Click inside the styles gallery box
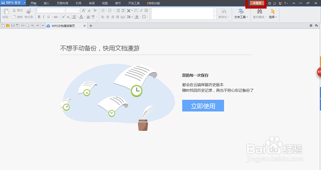Viewport: 321px width, 170px height. 183,14
